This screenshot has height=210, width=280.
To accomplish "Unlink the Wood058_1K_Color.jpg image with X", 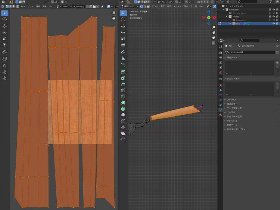I will pyautogui.click(x=98, y=6).
